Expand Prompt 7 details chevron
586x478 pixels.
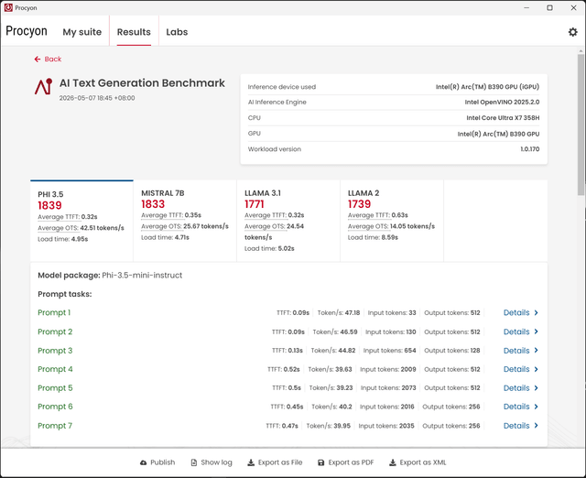[536, 426]
